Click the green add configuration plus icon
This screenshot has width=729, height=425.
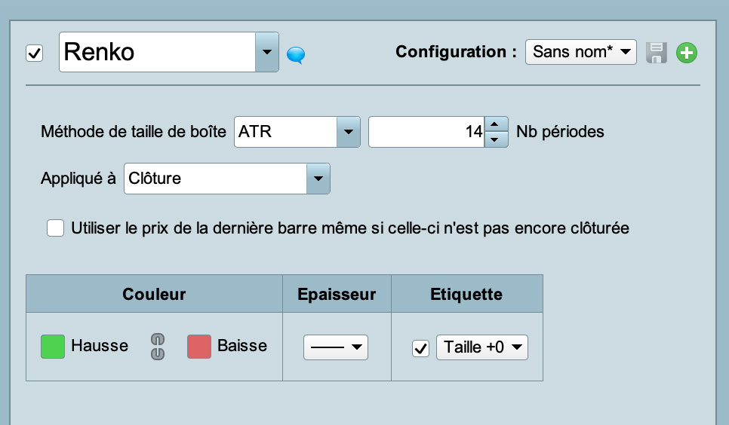point(687,53)
